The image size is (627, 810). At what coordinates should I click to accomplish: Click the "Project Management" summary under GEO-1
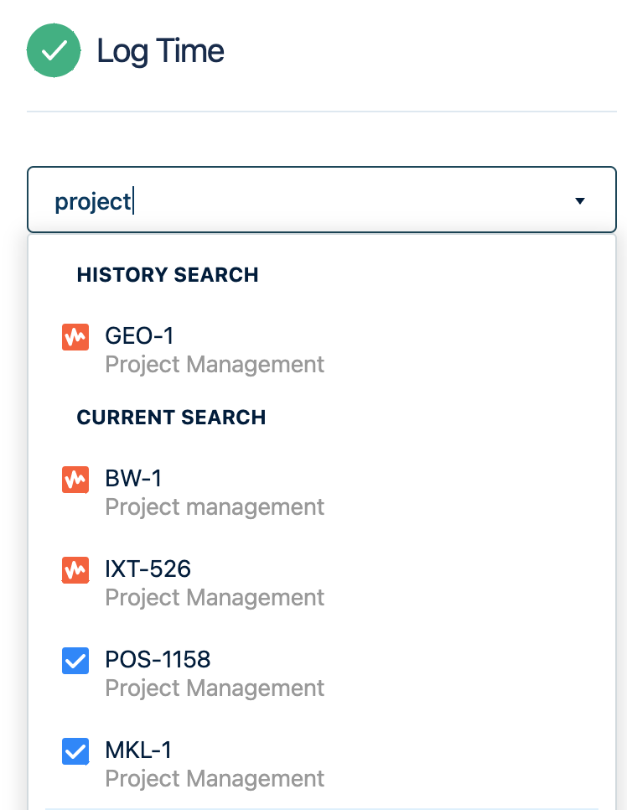click(215, 365)
